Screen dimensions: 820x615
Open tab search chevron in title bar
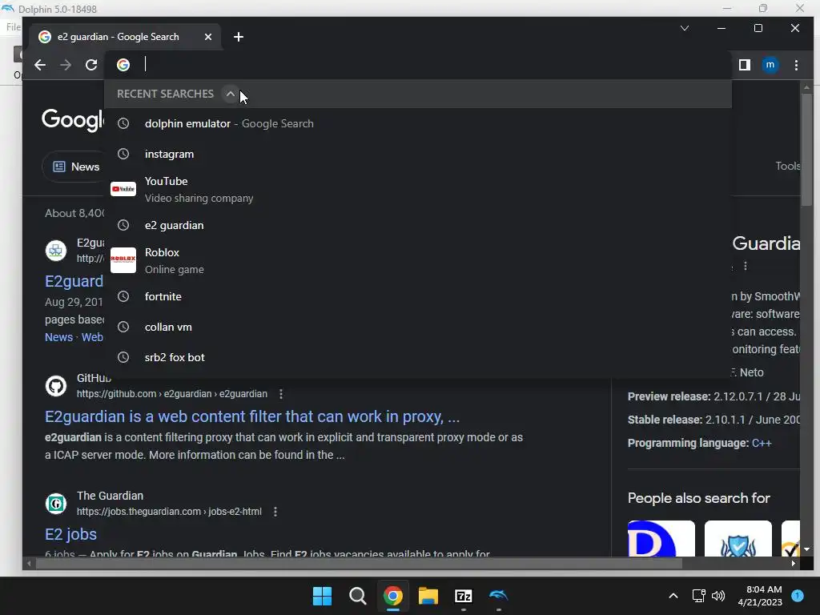coord(685,28)
